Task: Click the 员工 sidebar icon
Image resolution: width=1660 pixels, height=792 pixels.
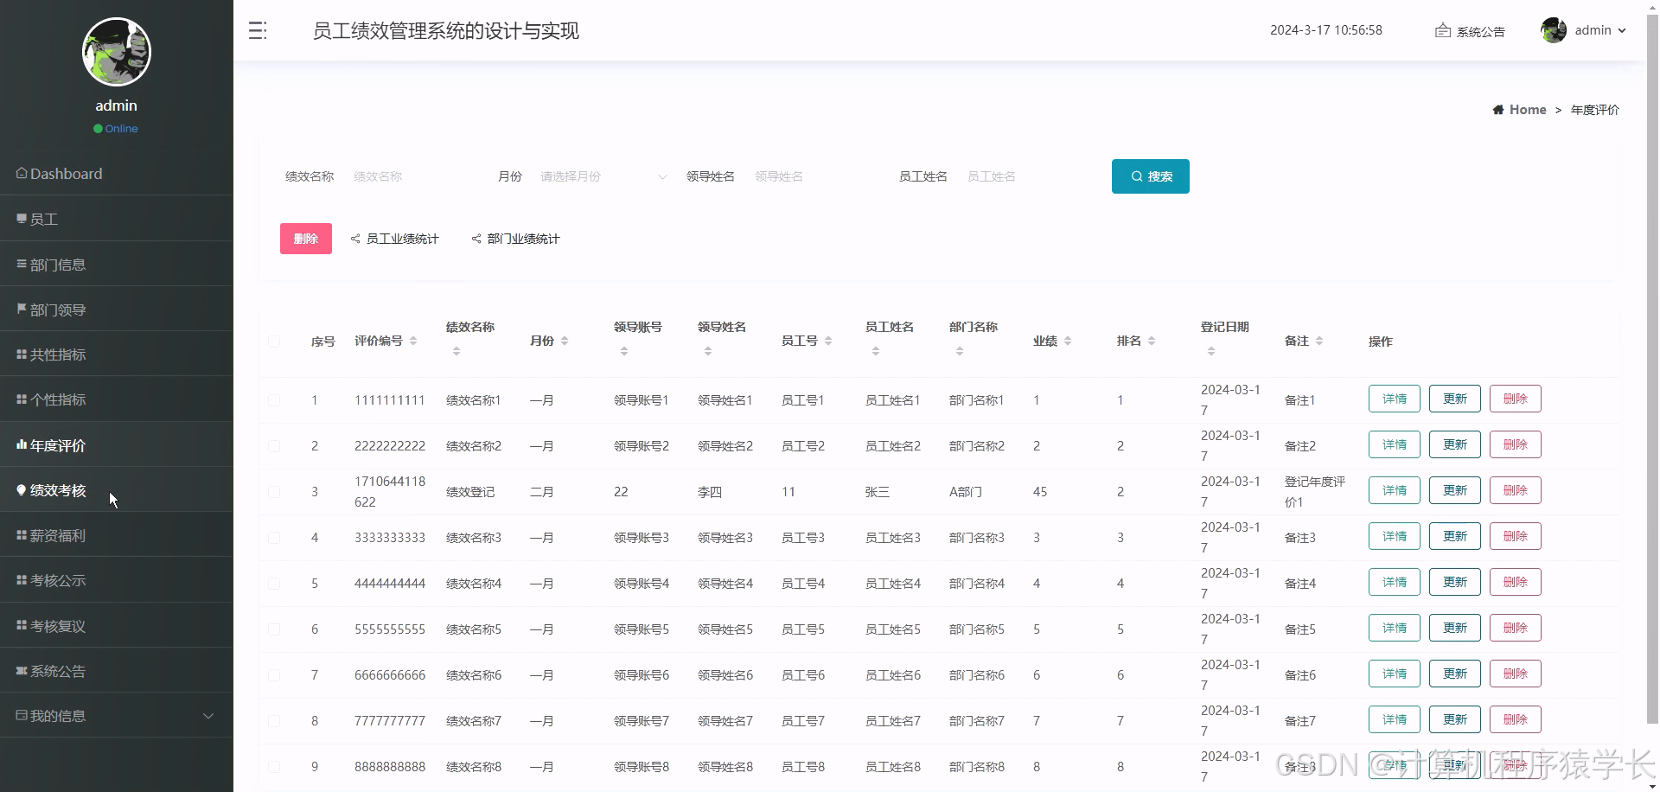Action: tap(22, 219)
